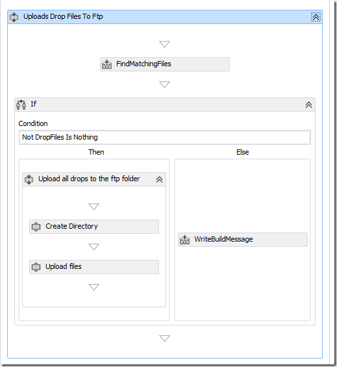The width and height of the screenshot is (337, 367).
Task: Click the Create Directory activity icon
Action: (36, 227)
